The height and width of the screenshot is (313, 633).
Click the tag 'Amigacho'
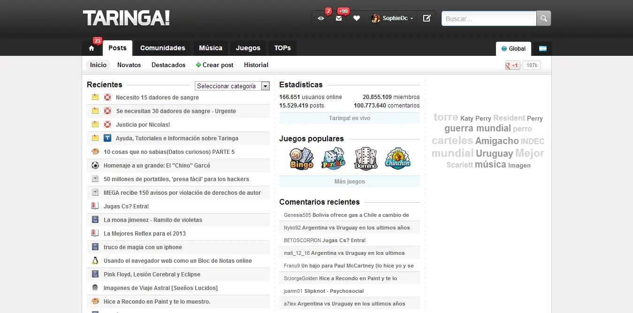(497, 141)
